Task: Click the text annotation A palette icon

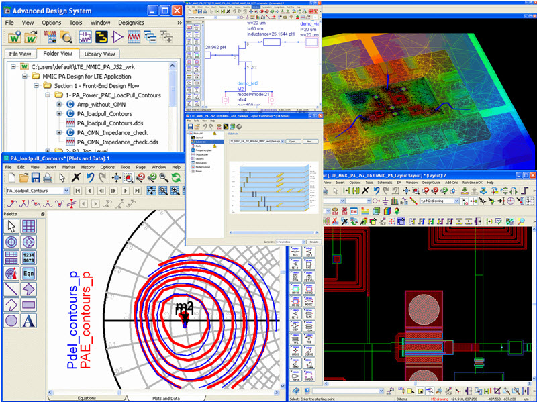Action: [28, 321]
